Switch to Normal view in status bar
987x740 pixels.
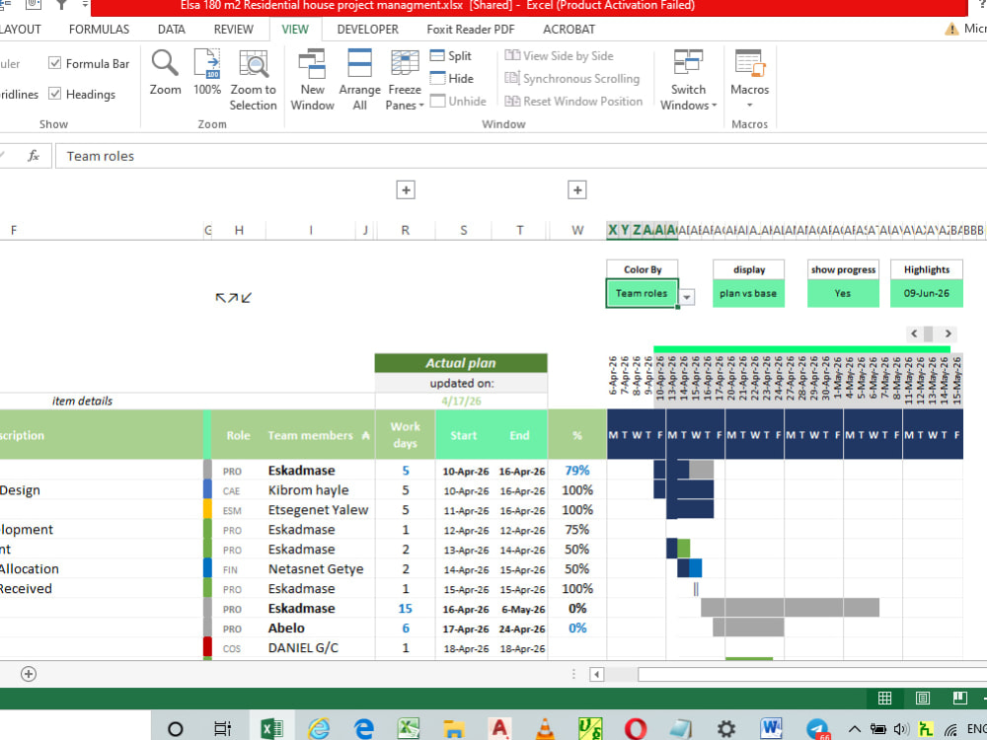(x=884, y=698)
